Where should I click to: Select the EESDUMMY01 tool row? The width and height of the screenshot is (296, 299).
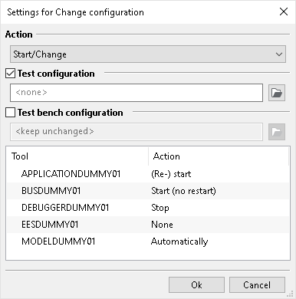coord(148,225)
